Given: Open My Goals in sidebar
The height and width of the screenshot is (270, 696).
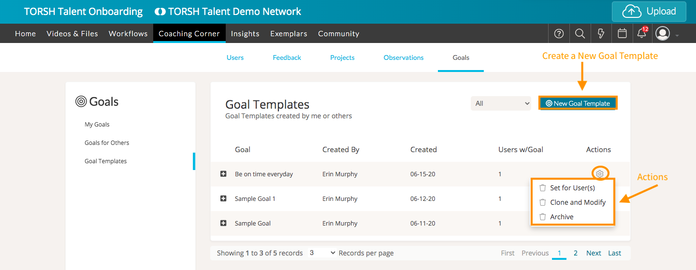Looking at the screenshot, I should 97,125.
